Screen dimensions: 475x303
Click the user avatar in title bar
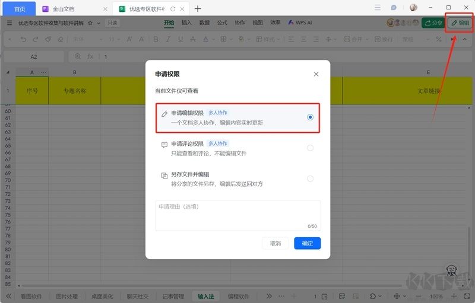(x=413, y=8)
